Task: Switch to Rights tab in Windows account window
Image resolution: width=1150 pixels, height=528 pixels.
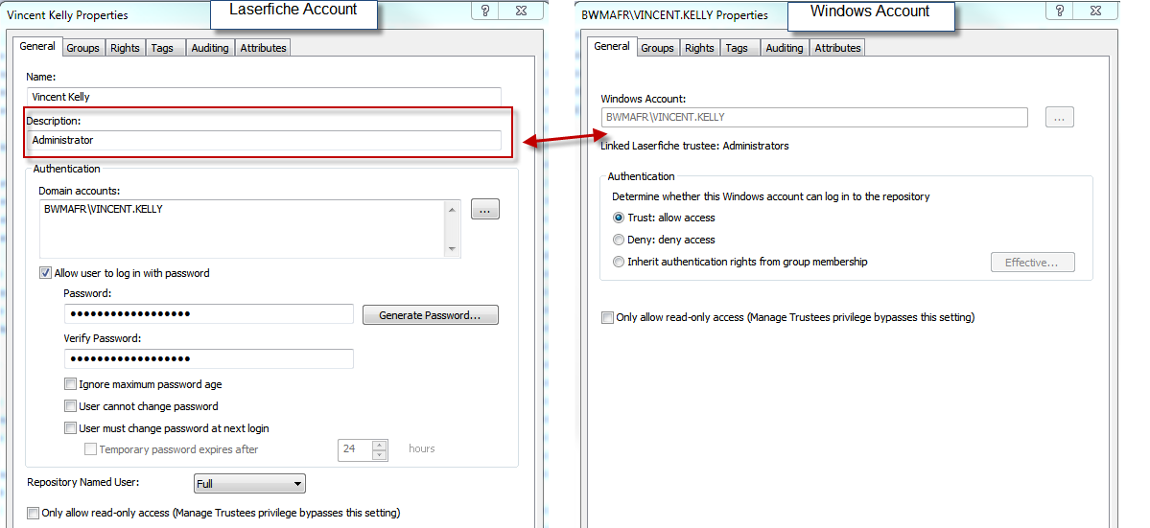Action: click(699, 48)
